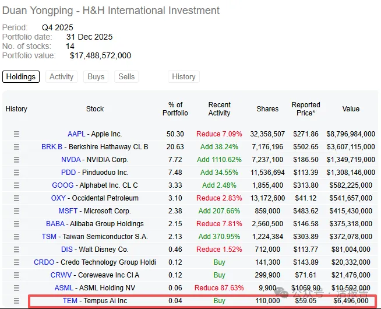This screenshot has height=309, width=381.
Task: Click history icon in Occidental Petroleum row
Action: point(16,198)
